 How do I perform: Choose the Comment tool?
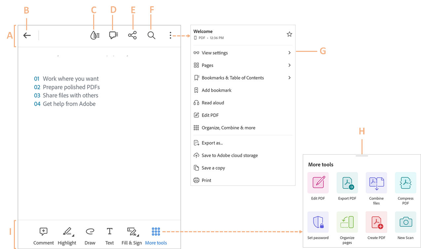point(44,235)
